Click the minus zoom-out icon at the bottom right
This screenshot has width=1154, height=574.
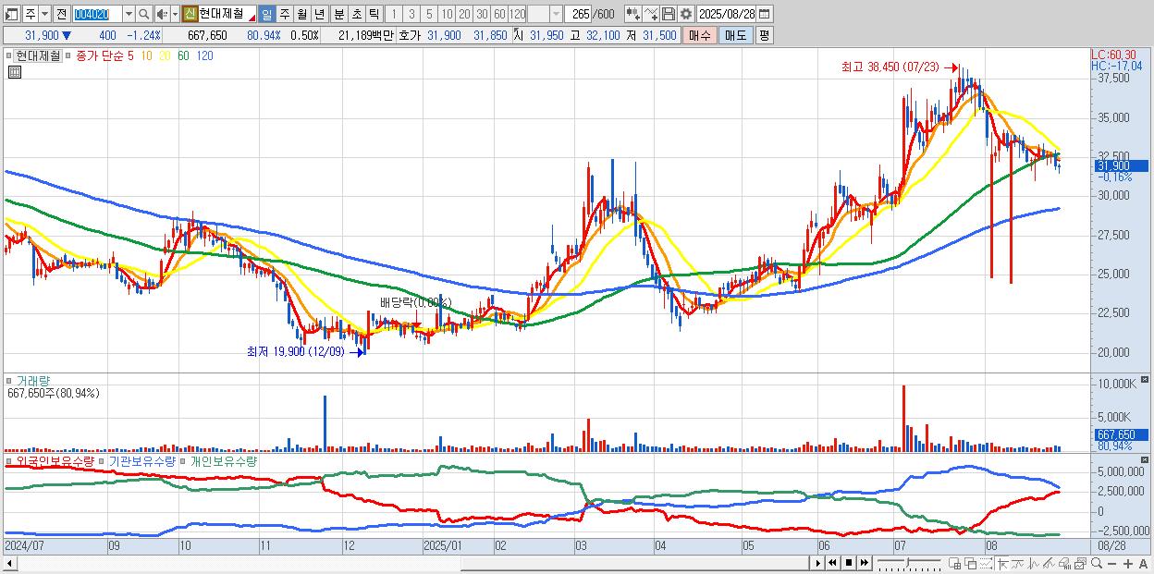point(1111,563)
